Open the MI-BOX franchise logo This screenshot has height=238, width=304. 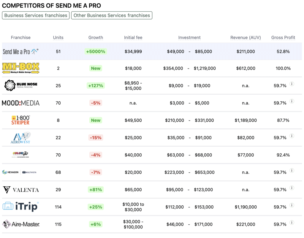tap(21, 68)
